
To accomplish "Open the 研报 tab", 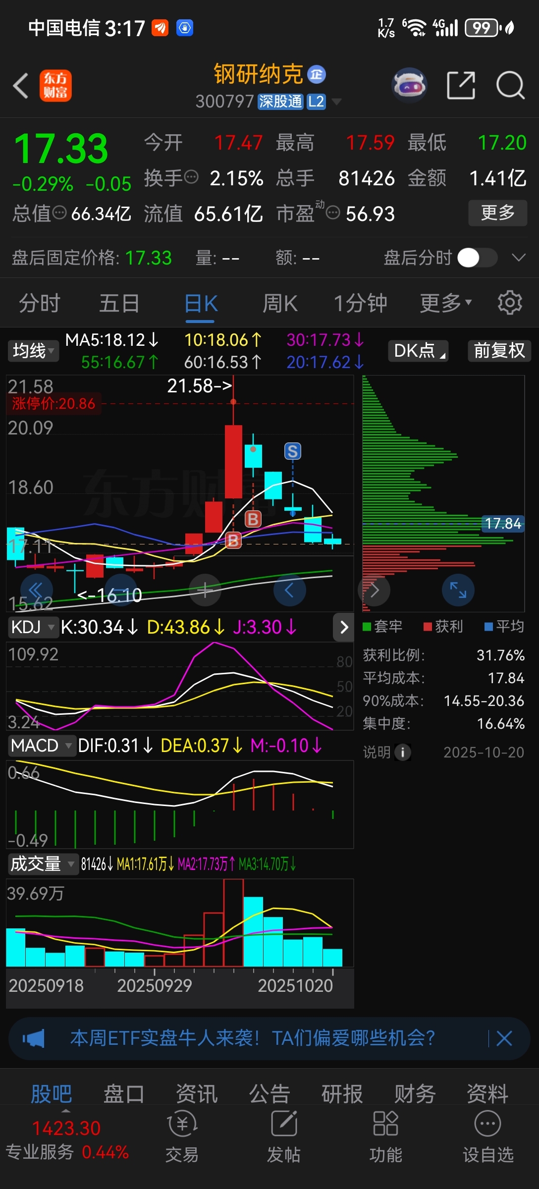I will click(342, 1094).
